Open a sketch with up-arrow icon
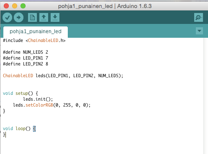Screen dimensions: 208x154 pos(44,18)
